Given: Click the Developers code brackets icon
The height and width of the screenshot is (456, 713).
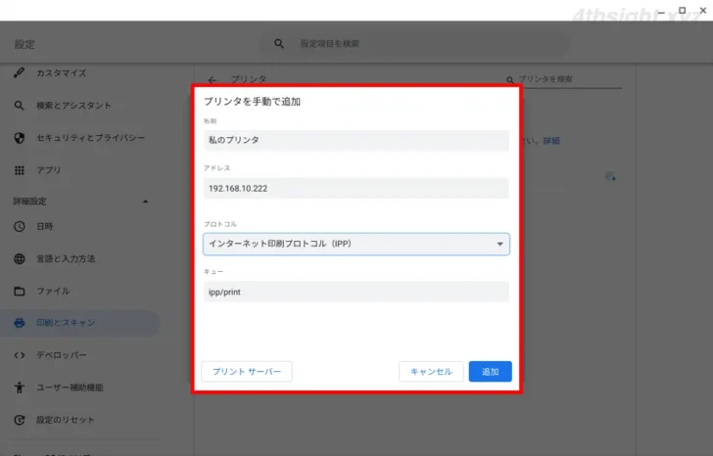Looking at the screenshot, I should pos(20,355).
